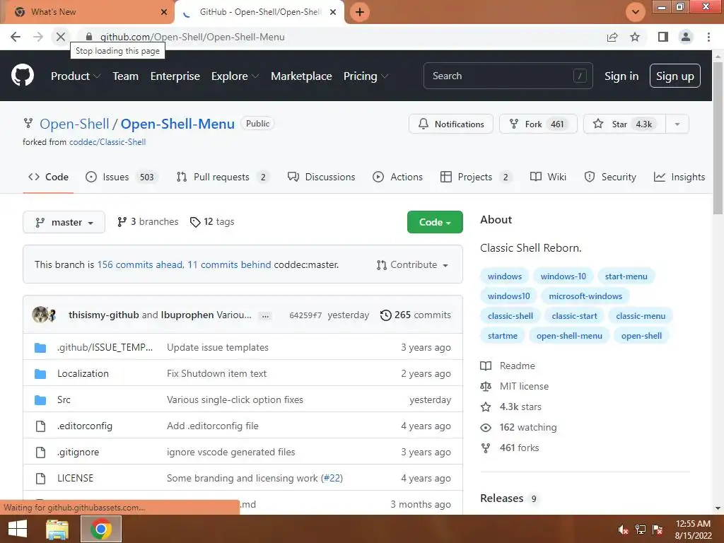Open the Team navigation link
Viewport: 724px width, 543px height.
click(126, 76)
